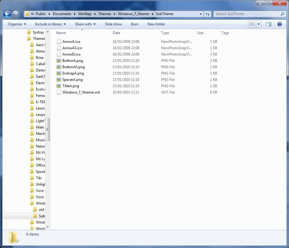
Task: Click the change view icon
Action: pyautogui.click(x=252, y=24)
